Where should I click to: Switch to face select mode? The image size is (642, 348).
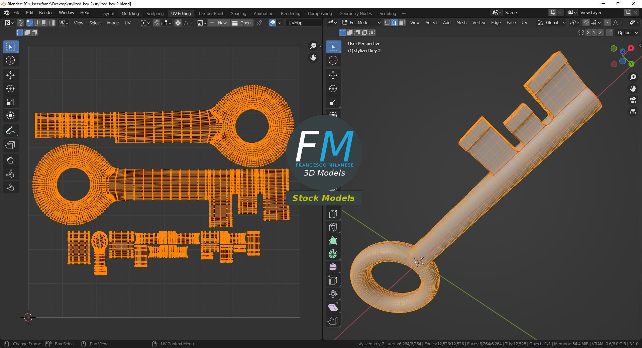point(402,23)
